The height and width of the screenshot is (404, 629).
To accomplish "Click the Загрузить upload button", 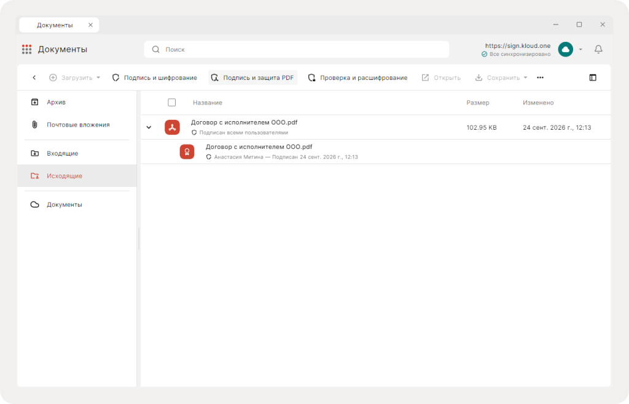I will (x=71, y=77).
